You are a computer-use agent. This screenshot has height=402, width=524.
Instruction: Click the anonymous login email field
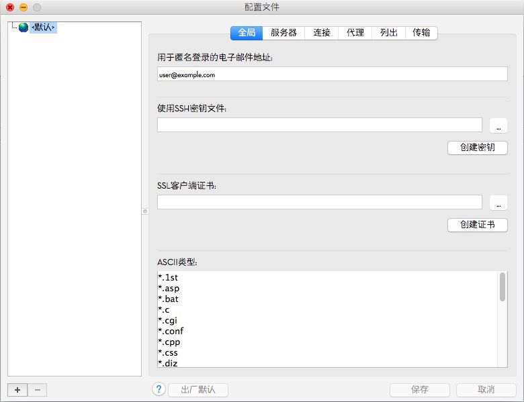point(332,74)
